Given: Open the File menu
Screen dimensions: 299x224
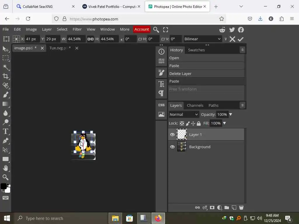Looking at the screenshot, I should tap(6, 29).
